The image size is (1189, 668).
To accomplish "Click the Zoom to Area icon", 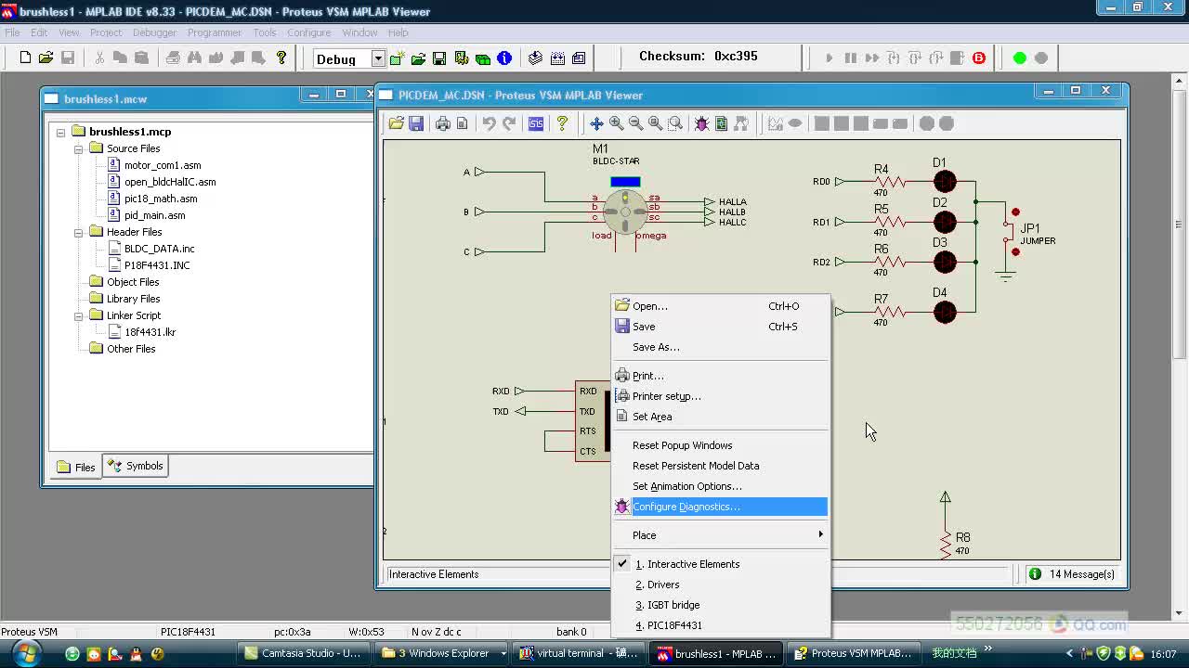I will tap(675, 123).
